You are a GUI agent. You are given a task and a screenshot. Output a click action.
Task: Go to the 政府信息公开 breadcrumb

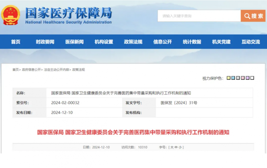point(31,70)
